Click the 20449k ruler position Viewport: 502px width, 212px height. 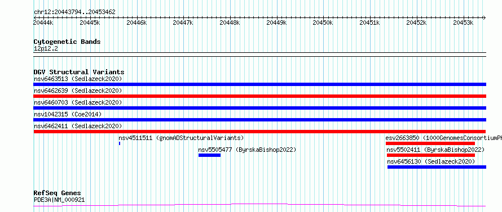(276, 22)
